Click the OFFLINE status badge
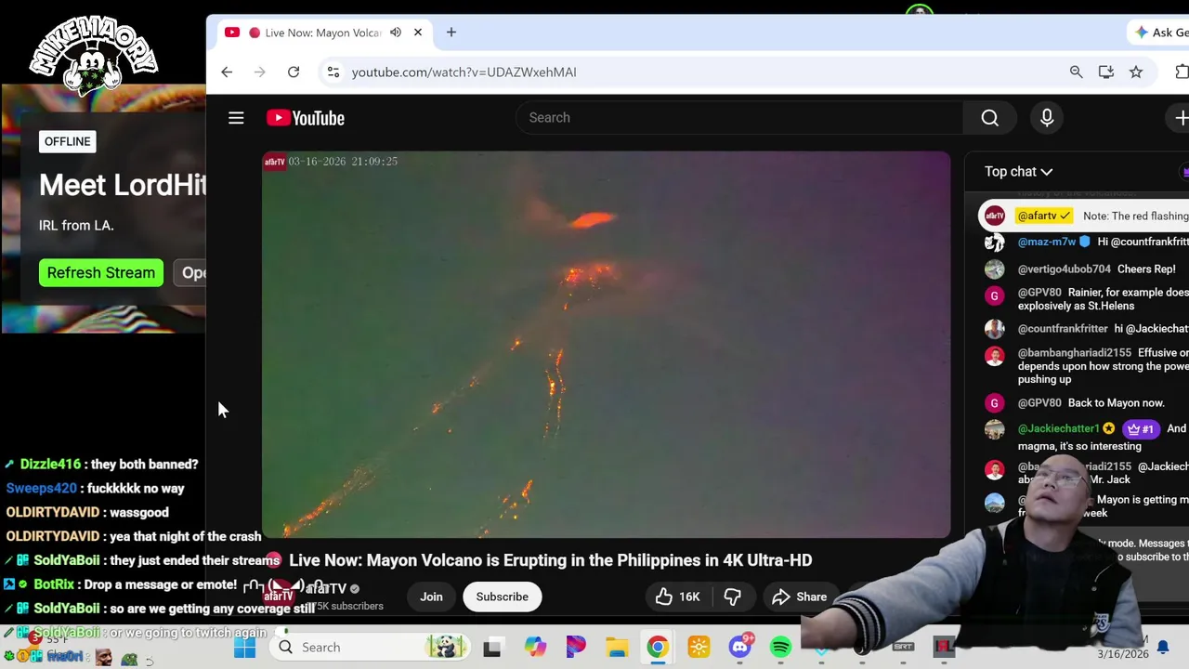The height and width of the screenshot is (669, 1189). click(x=67, y=141)
